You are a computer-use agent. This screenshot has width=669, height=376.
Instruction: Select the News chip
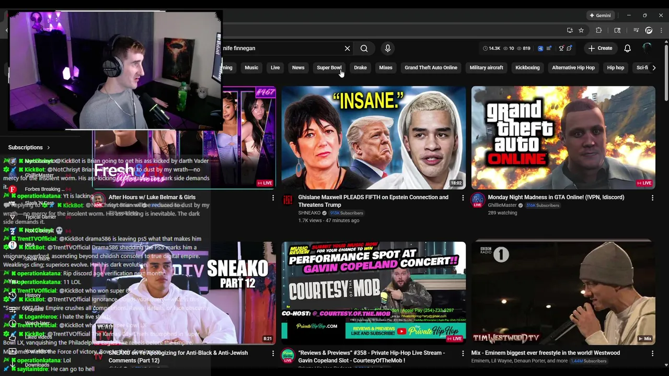(298, 68)
